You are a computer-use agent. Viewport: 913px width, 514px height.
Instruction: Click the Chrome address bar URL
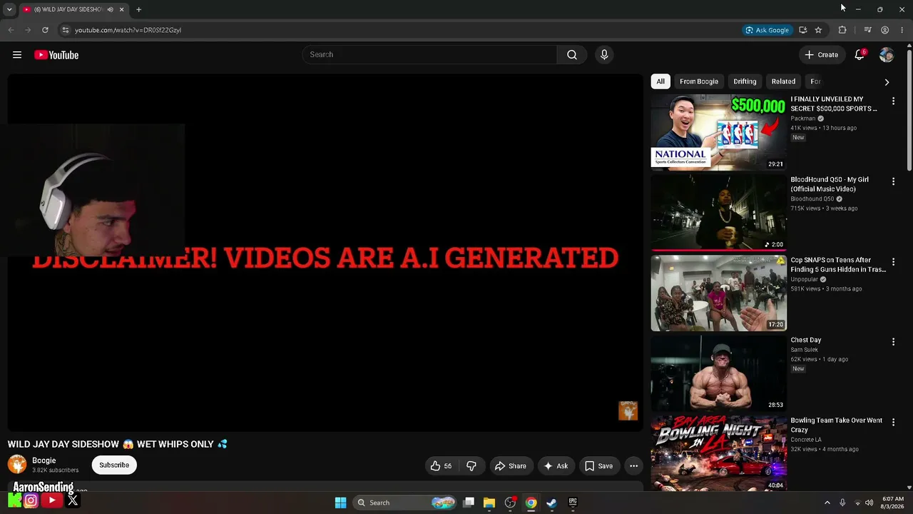pyautogui.click(x=128, y=30)
